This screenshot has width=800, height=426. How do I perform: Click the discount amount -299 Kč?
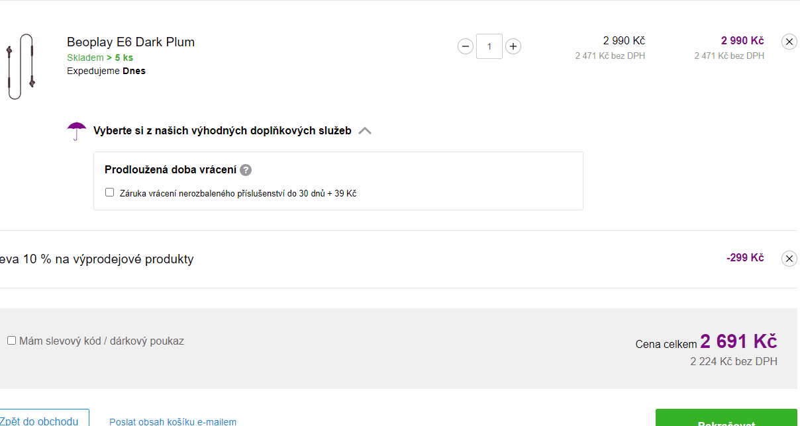(745, 258)
